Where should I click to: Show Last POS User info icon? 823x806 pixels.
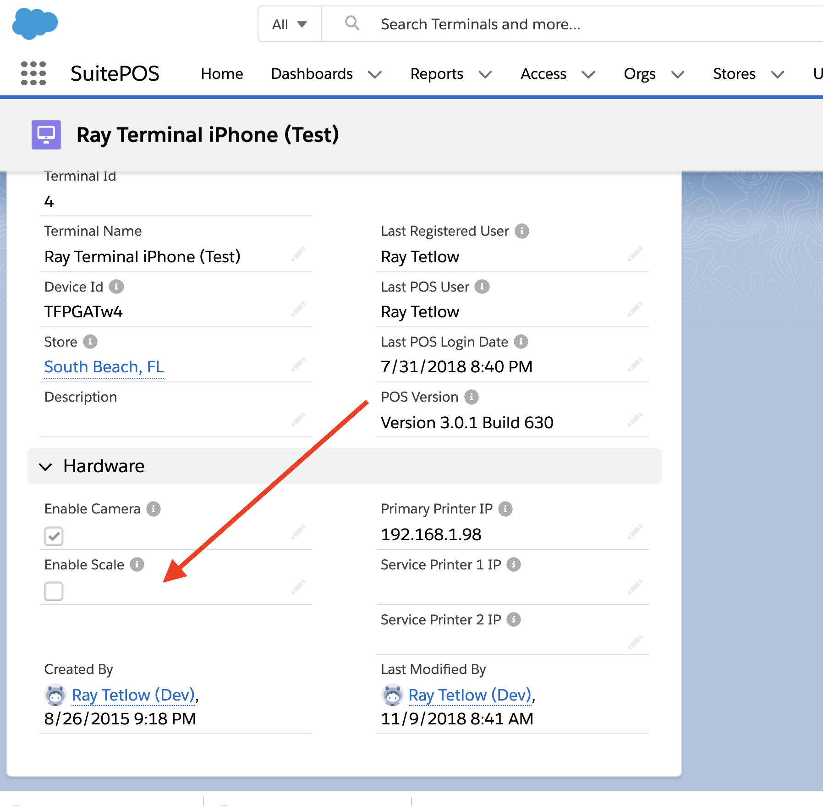point(482,287)
